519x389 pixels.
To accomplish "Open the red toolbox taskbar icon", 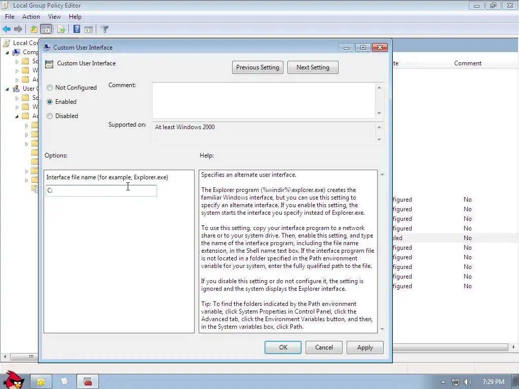I will pyautogui.click(x=87, y=382).
